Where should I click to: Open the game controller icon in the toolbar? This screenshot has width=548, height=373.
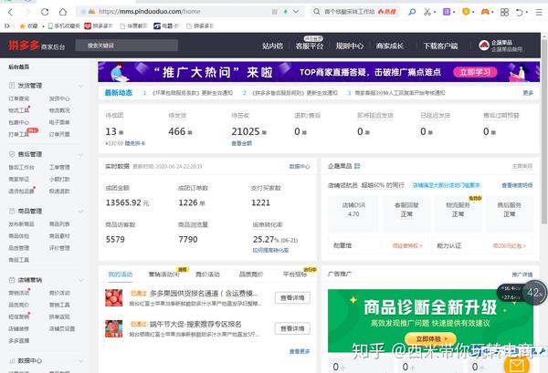point(485,12)
